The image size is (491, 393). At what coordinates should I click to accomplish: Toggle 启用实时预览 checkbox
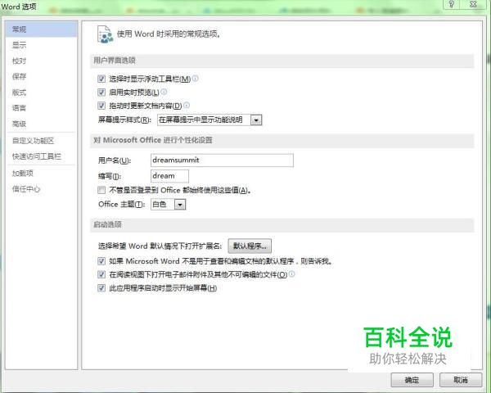pos(101,93)
